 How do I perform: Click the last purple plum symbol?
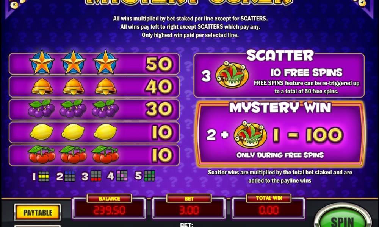click(105, 109)
